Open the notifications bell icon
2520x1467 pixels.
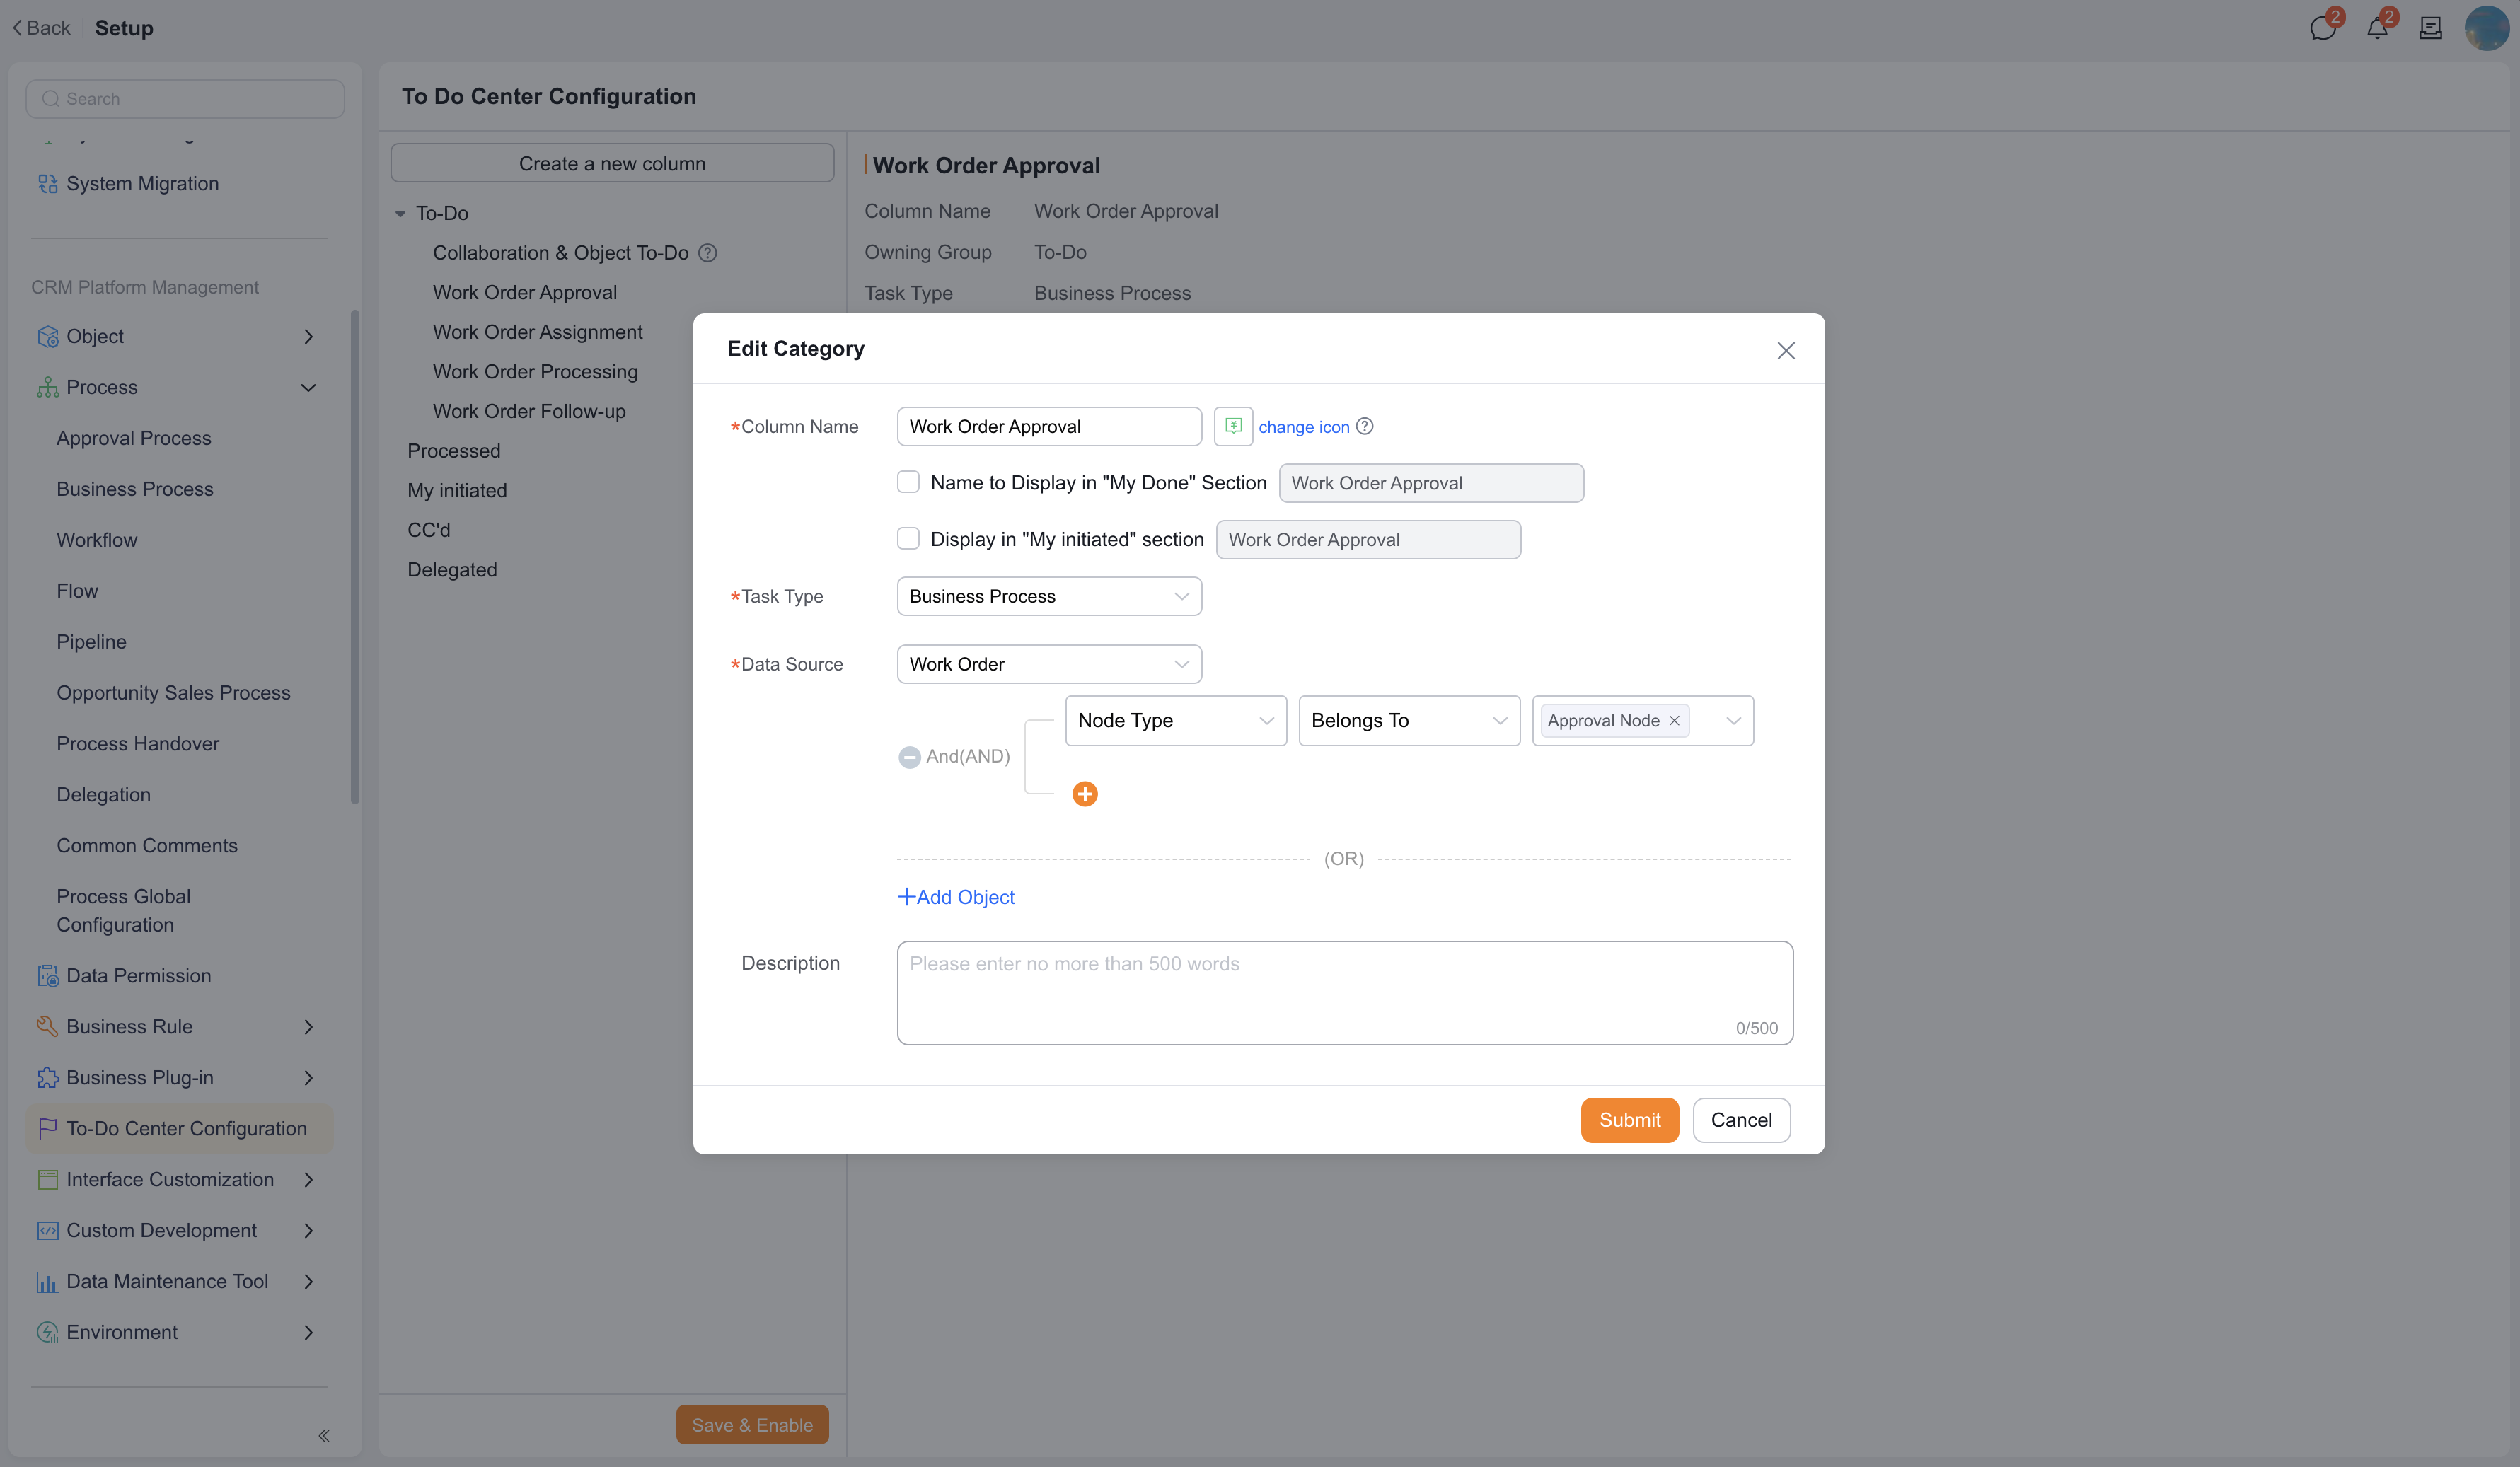[2377, 28]
